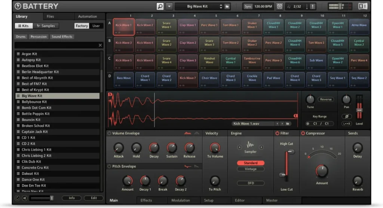Toggle Pitch Envelope power icon
Image resolution: width=383 pixels, height=208 pixels.
(109, 166)
